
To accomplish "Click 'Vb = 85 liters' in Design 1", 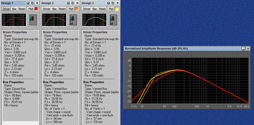I will [x=13, y=95].
